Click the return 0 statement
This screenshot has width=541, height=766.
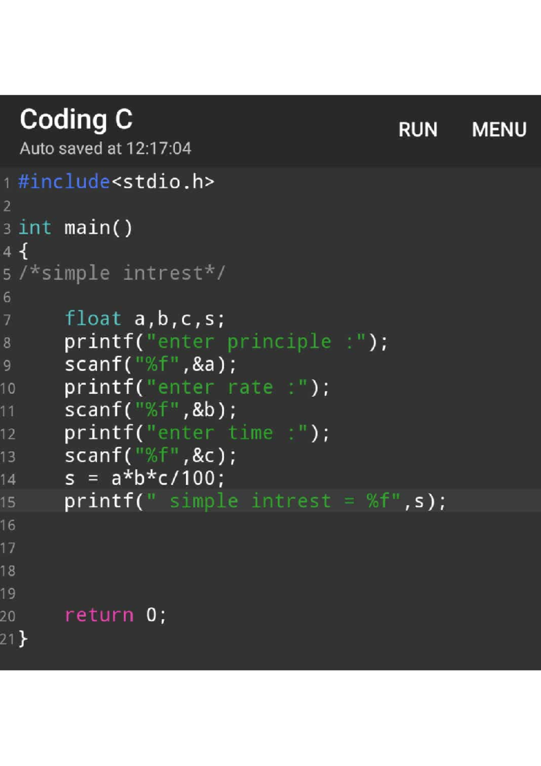(x=115, y=615)
